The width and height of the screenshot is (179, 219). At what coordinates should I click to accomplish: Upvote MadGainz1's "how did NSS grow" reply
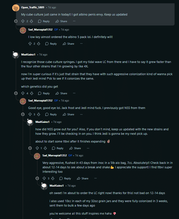(x=37, y=148)
